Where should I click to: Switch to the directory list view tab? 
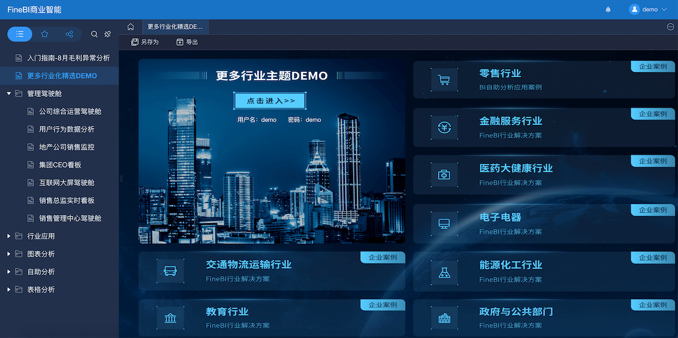(x=20, y=34)
